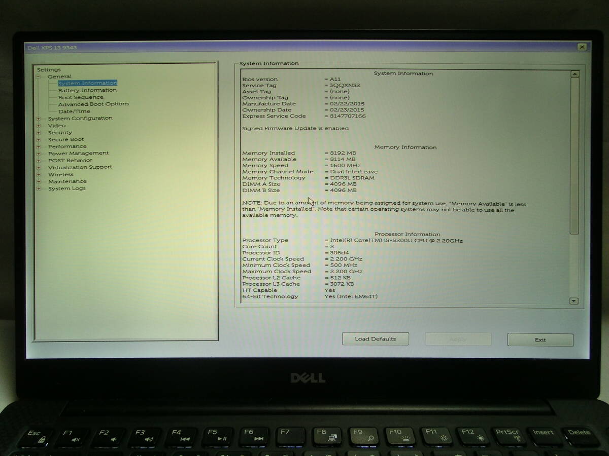Viewport: 609px width, 456px height.
Task: Expand the Virtualization Support node
Action: [38, 167]
